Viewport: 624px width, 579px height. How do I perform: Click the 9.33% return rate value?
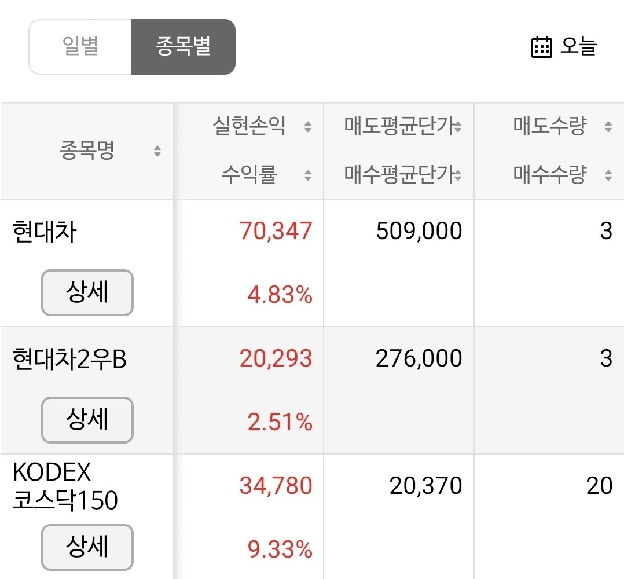click(280, 549)
